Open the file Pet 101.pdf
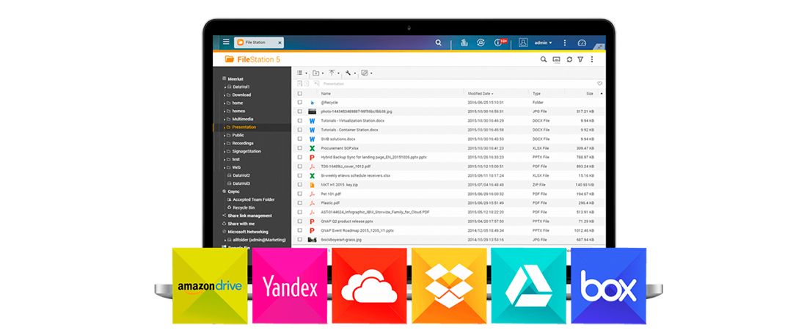 click(x=332, y=194)
